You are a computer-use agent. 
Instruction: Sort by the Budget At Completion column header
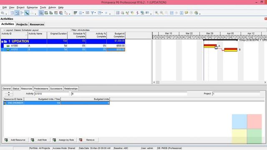(116, 35)
